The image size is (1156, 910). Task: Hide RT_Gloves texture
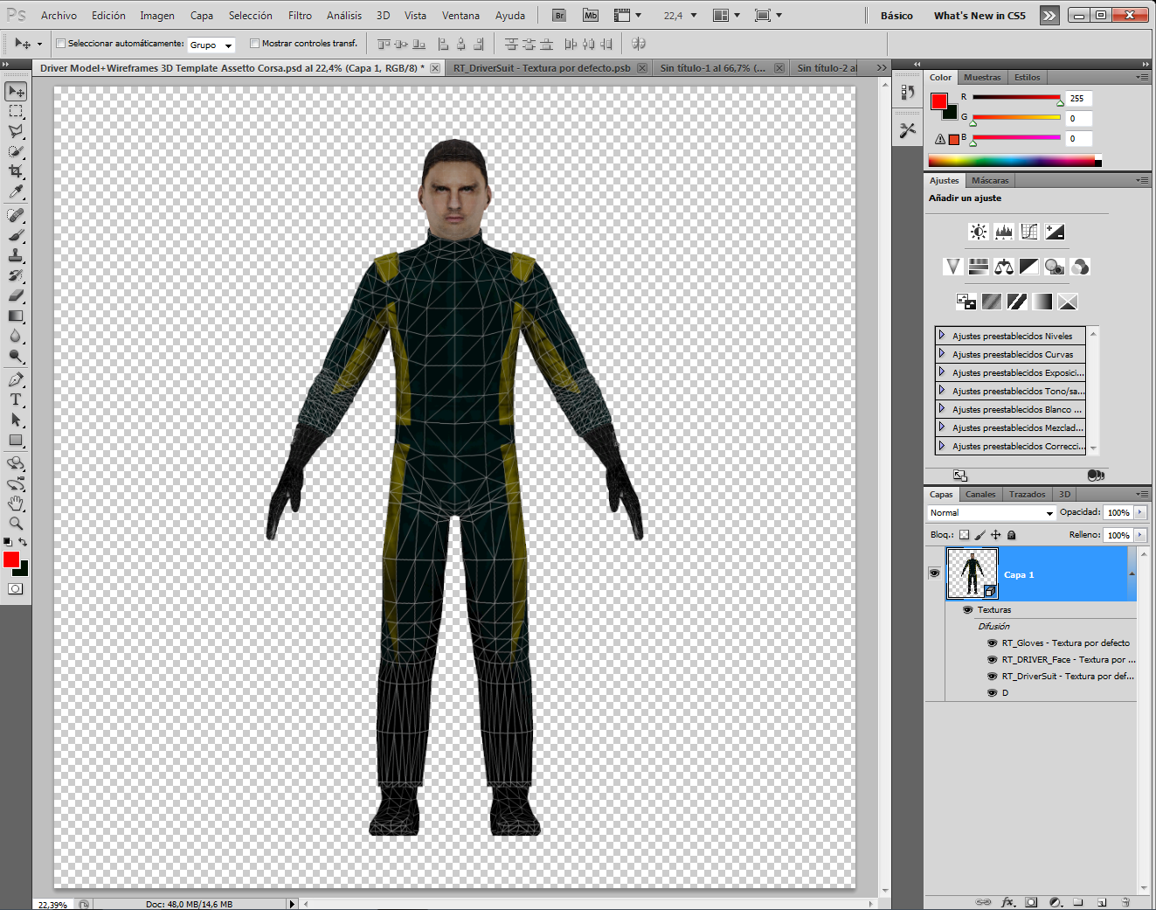pyautogui.click(x=992, y=643)
